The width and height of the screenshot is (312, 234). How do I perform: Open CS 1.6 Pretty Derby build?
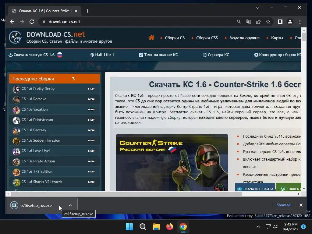54,89
